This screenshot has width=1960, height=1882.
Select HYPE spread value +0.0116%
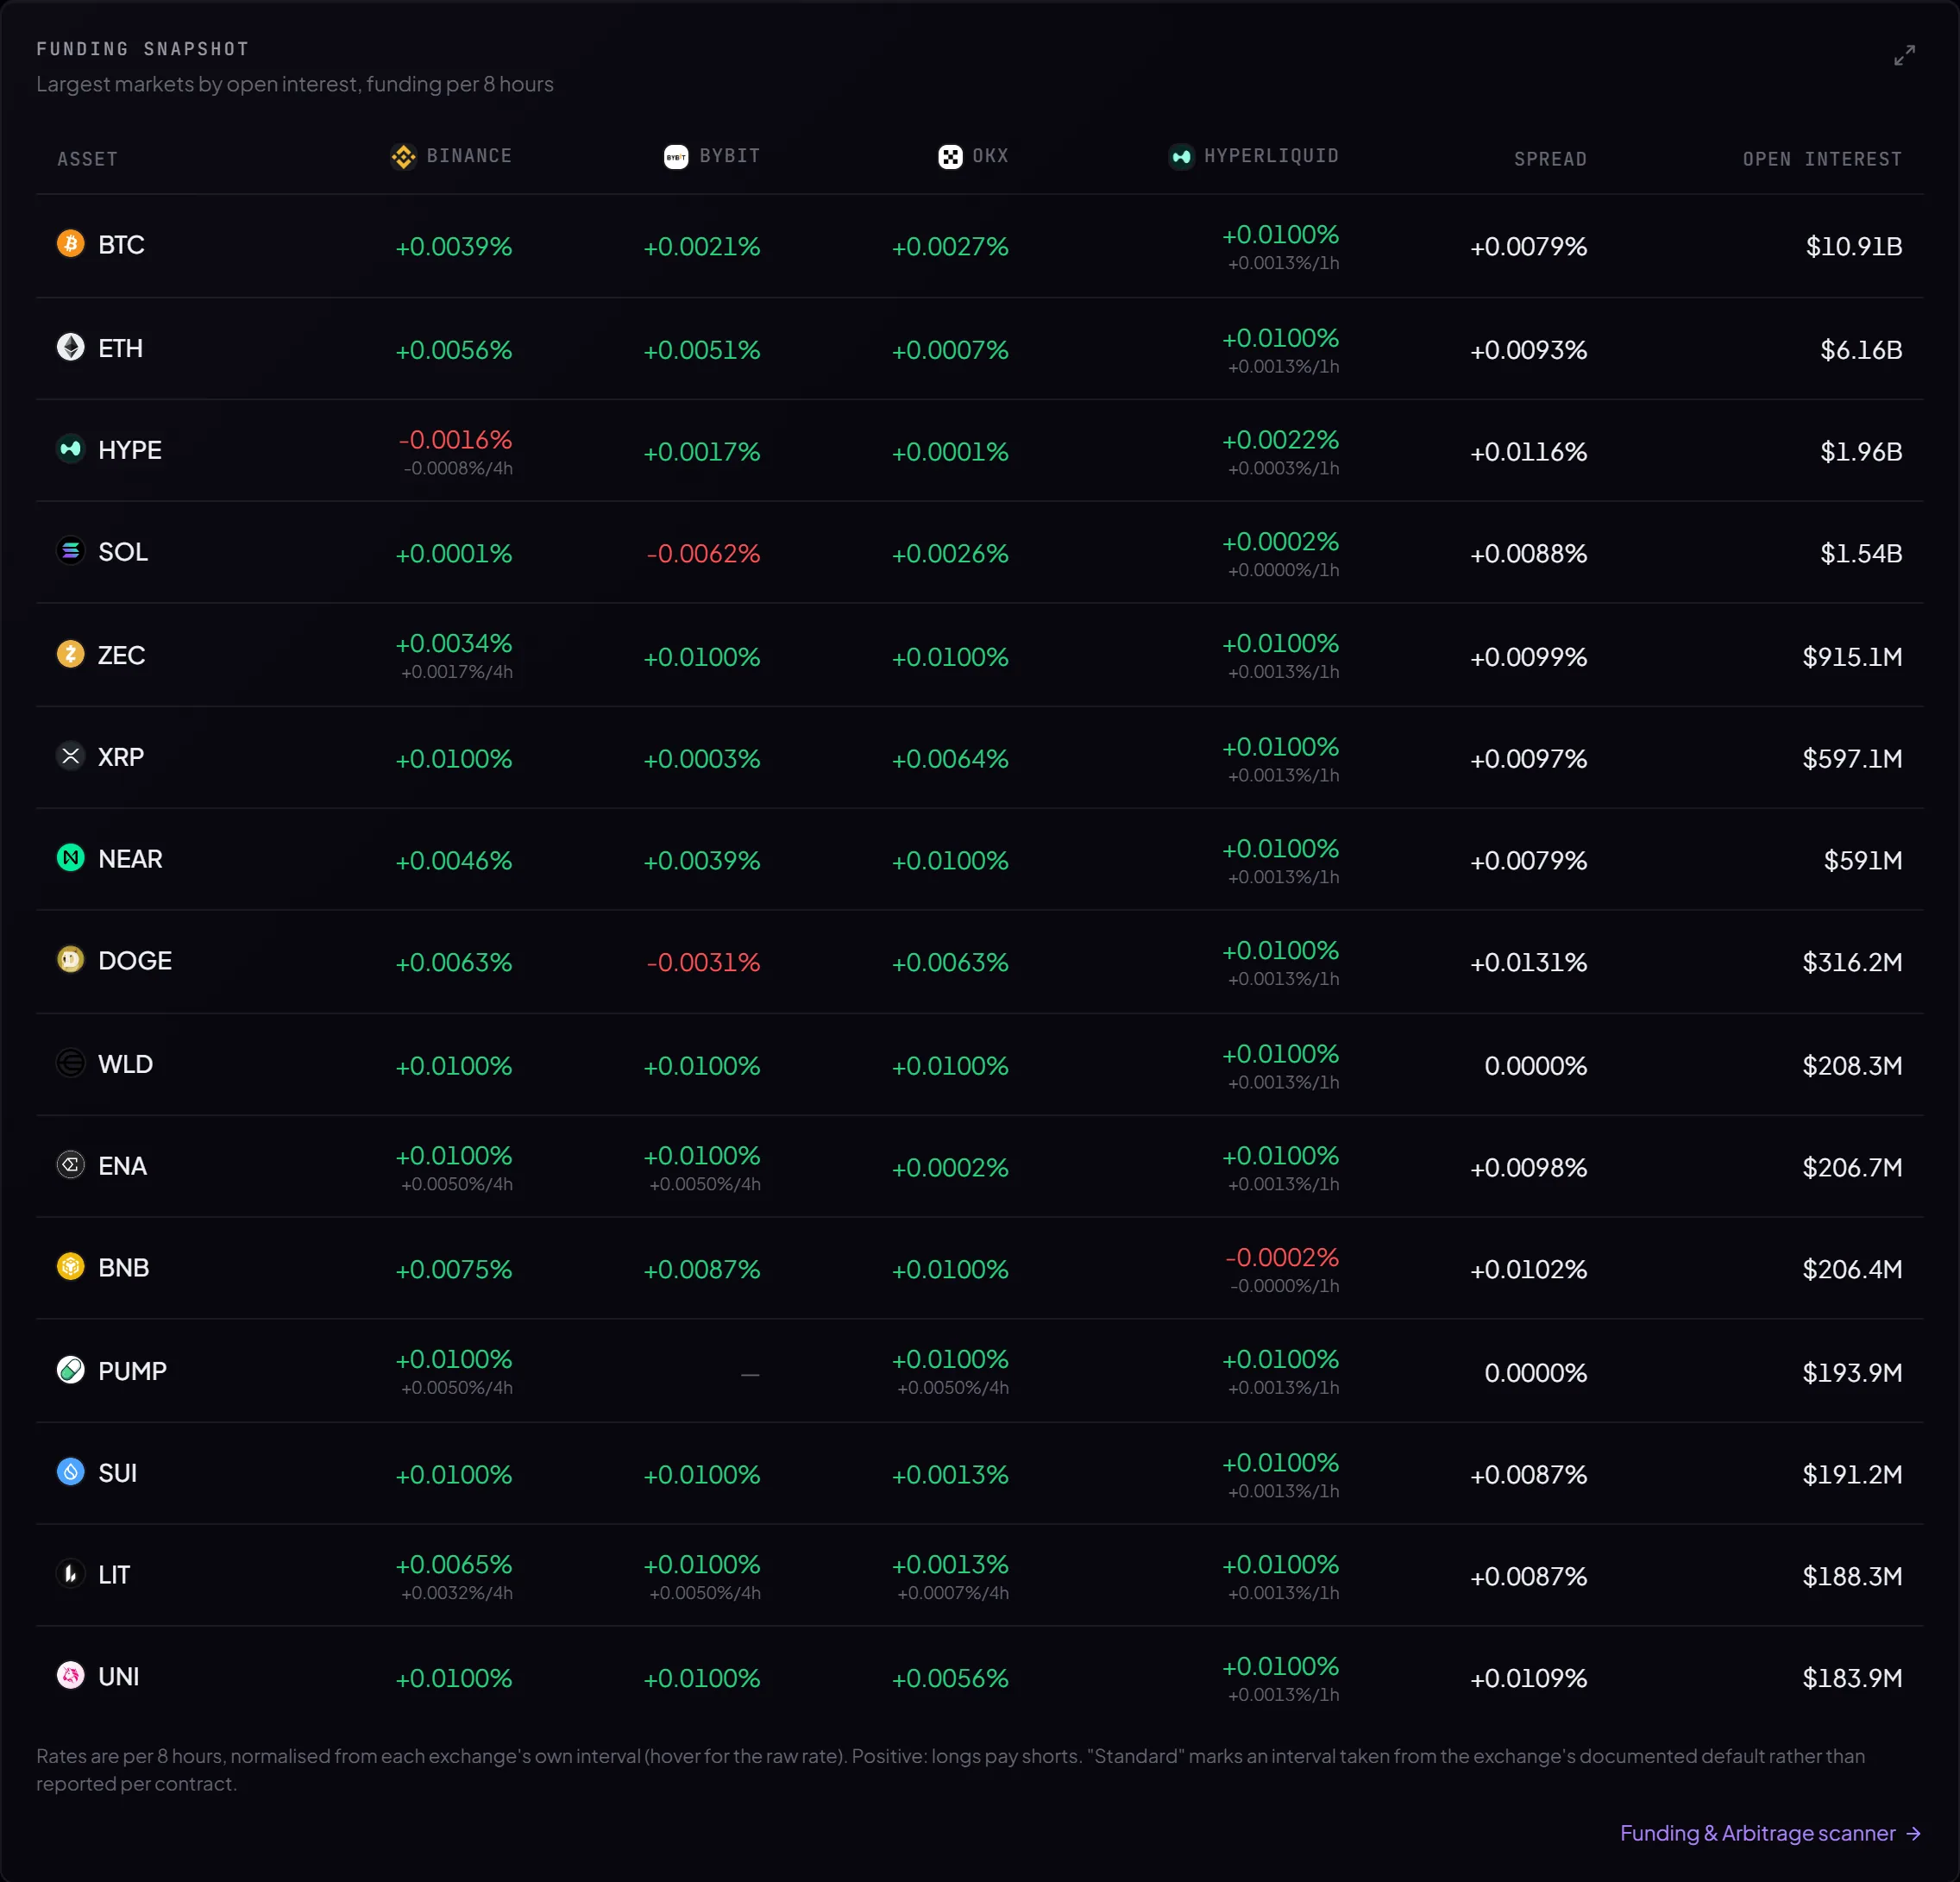click(x=1528, y=452)
